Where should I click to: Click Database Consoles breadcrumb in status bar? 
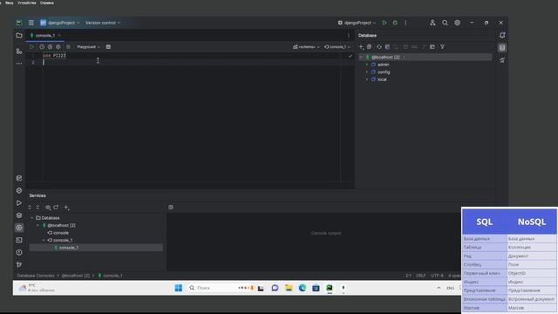click(36, 276)
